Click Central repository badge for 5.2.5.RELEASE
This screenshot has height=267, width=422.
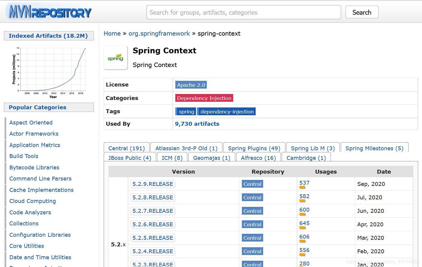pyautogui.click(x=252, y=238)
